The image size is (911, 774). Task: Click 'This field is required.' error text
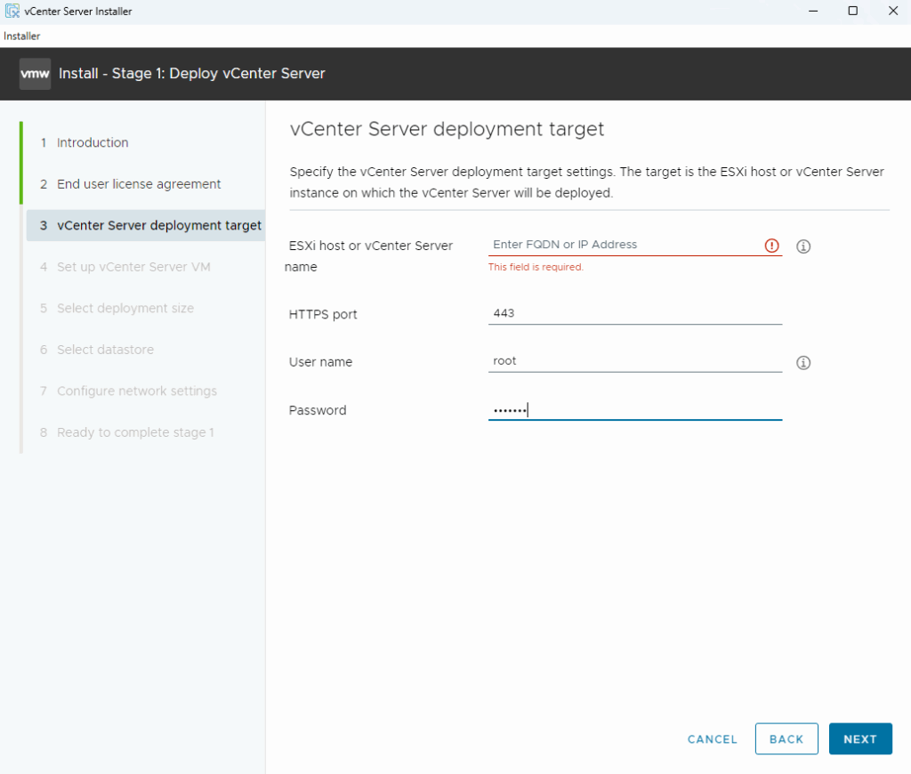pos(536,267)
